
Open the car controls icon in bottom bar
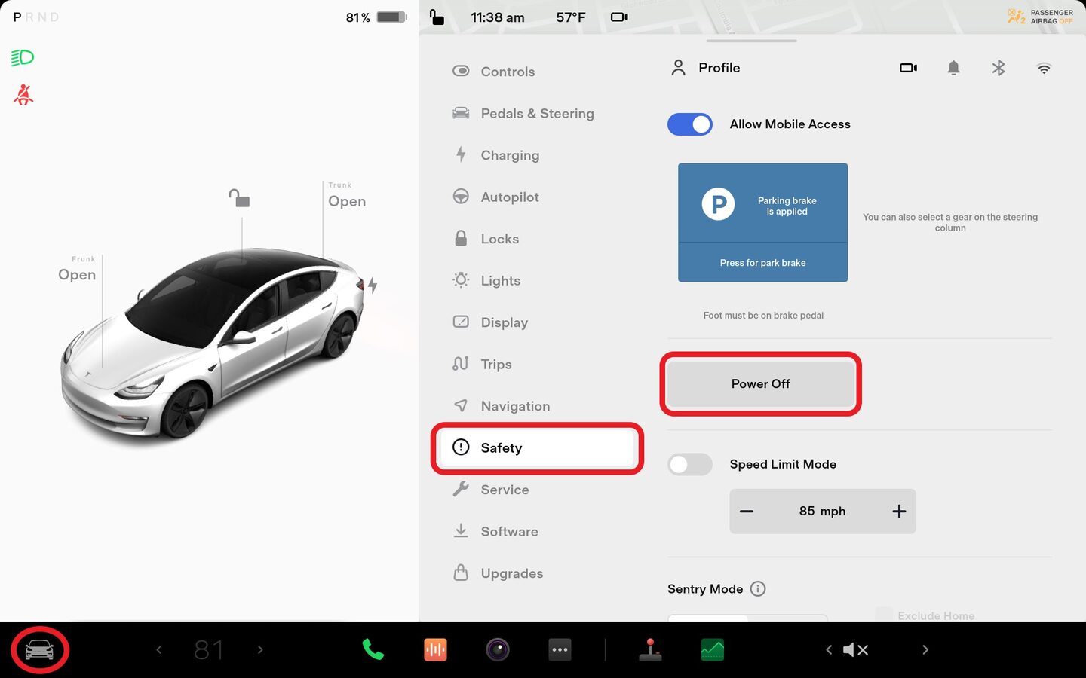click(39, 649)
